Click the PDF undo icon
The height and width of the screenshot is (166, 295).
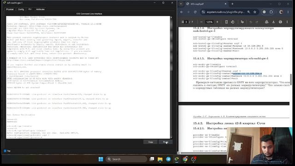(x=251, y=22)
